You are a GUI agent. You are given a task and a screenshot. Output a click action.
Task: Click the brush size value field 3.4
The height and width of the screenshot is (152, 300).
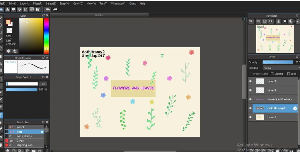click(43, 84)
